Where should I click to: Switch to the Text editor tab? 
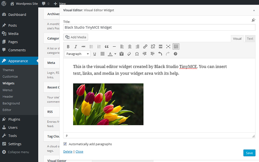[x=250, y=39]
